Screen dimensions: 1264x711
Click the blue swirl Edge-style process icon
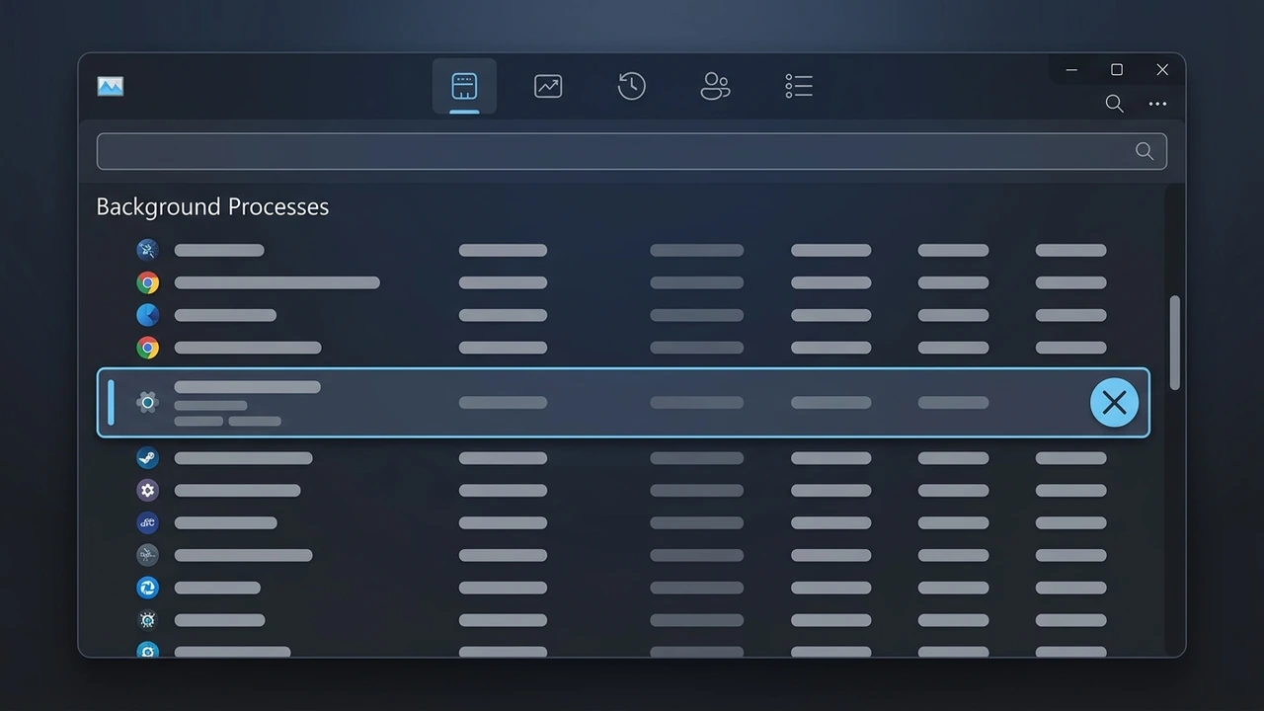147,588
